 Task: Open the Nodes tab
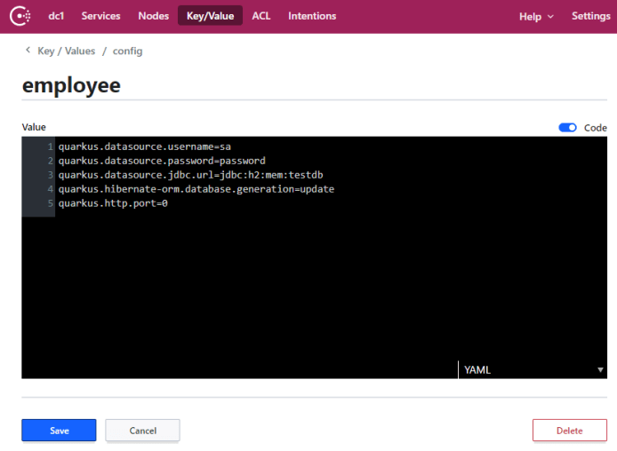coord(154,16)
